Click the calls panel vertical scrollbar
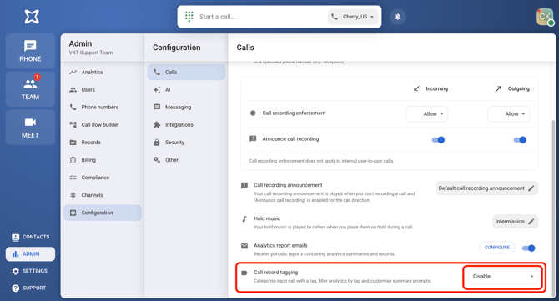 [553, 208]
